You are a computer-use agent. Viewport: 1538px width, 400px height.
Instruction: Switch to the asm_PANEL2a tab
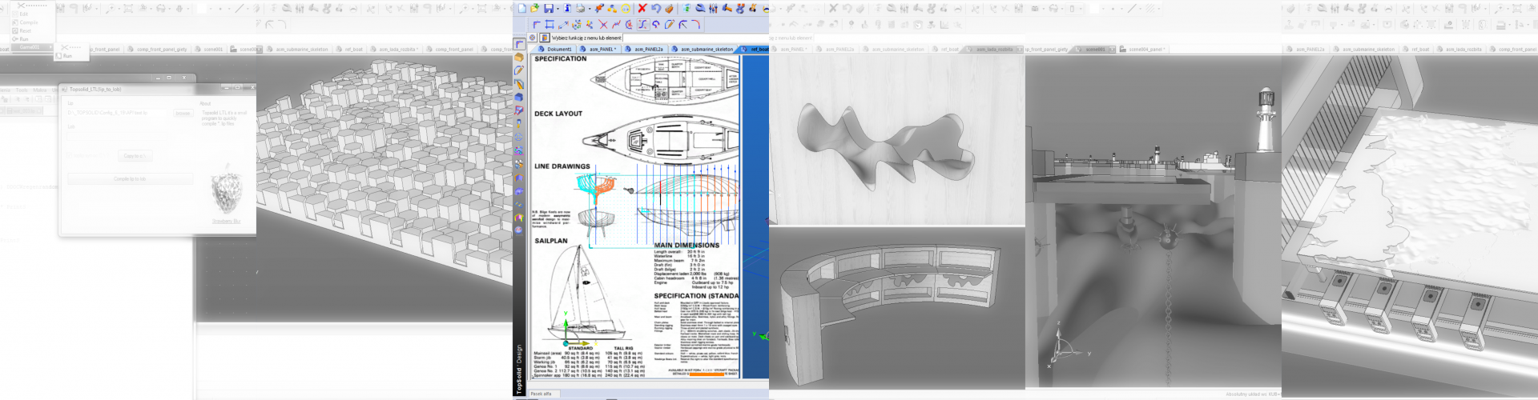click(x=648, y=49)
